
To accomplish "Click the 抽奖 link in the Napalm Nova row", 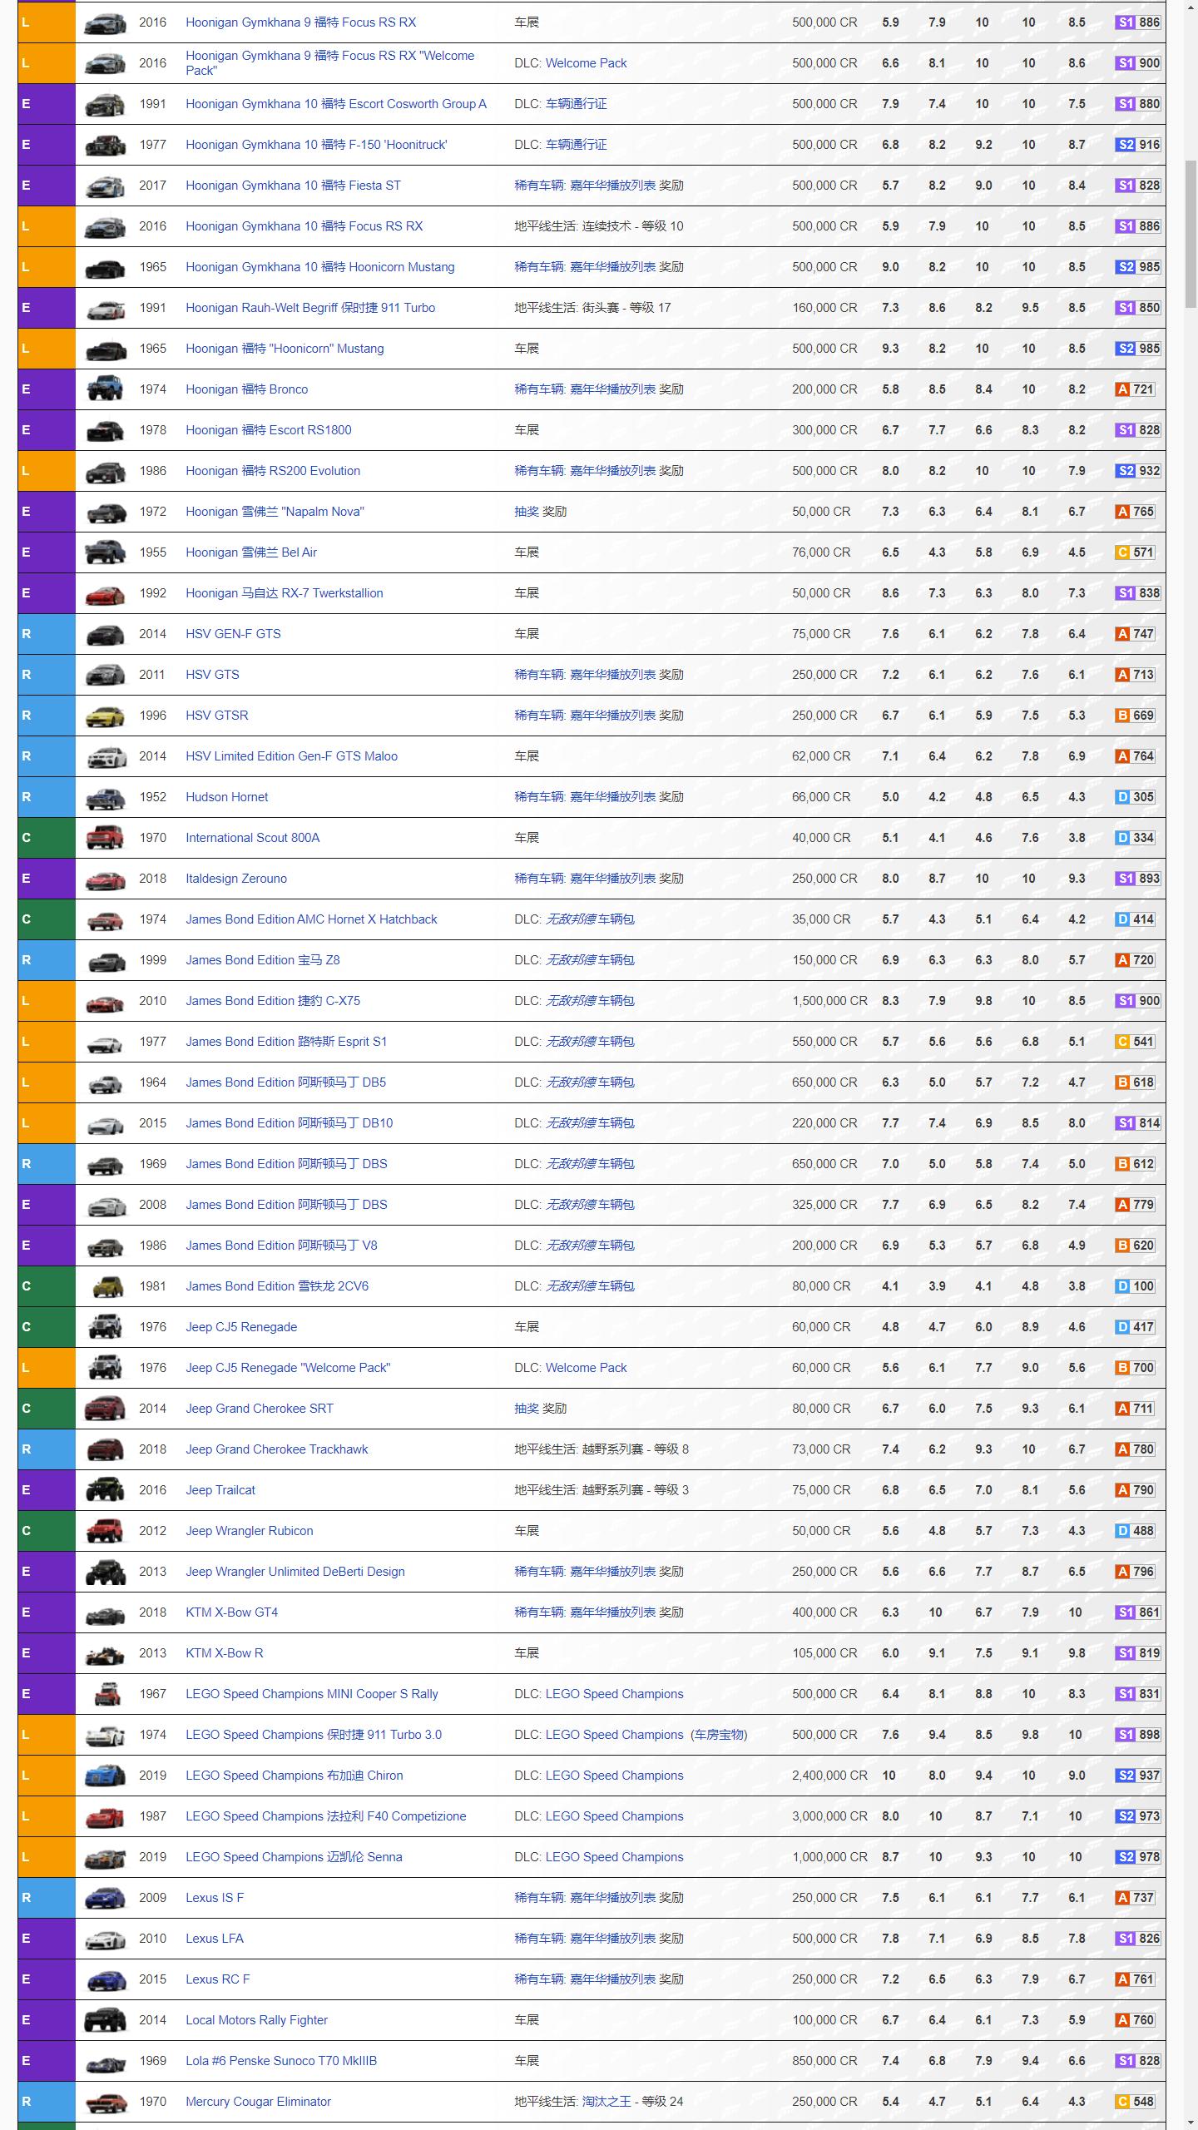I will [x=527, y=512].
